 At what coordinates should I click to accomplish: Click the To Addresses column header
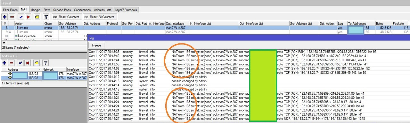(361, 24)
